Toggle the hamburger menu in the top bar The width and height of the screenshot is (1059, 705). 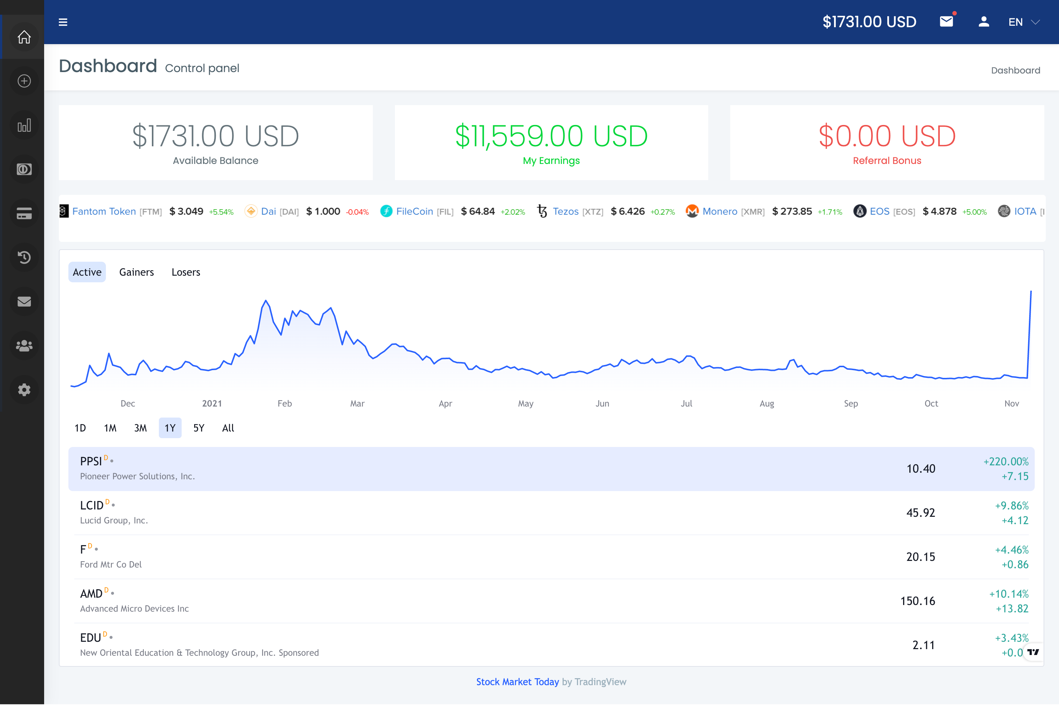click(x=63, y=22)
